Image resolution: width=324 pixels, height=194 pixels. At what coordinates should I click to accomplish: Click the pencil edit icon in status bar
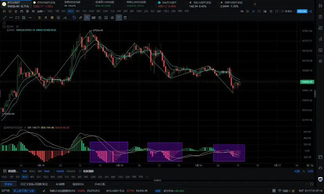pos(44,191)
